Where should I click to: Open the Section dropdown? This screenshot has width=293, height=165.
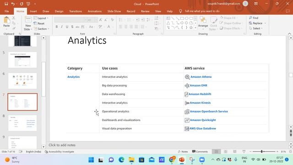pos(42,29)
